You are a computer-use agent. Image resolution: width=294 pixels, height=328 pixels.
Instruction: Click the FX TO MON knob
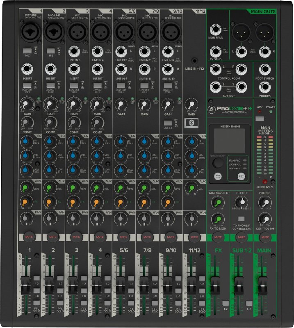[x=218, y=219]
